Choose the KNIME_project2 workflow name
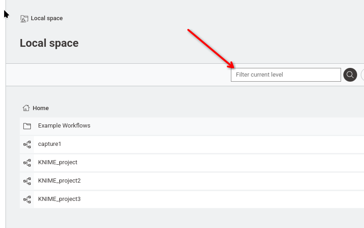 pos(59,181)
